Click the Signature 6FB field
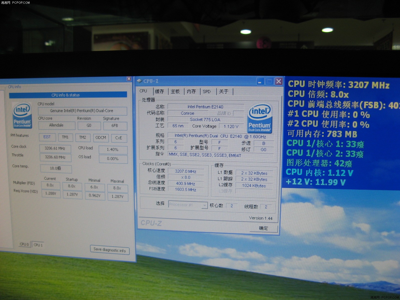This screenshot has height=300, width=400. point(115,126)
